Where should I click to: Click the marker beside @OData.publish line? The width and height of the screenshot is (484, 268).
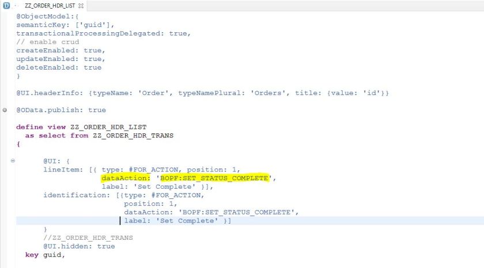click(x=5, y=110)
